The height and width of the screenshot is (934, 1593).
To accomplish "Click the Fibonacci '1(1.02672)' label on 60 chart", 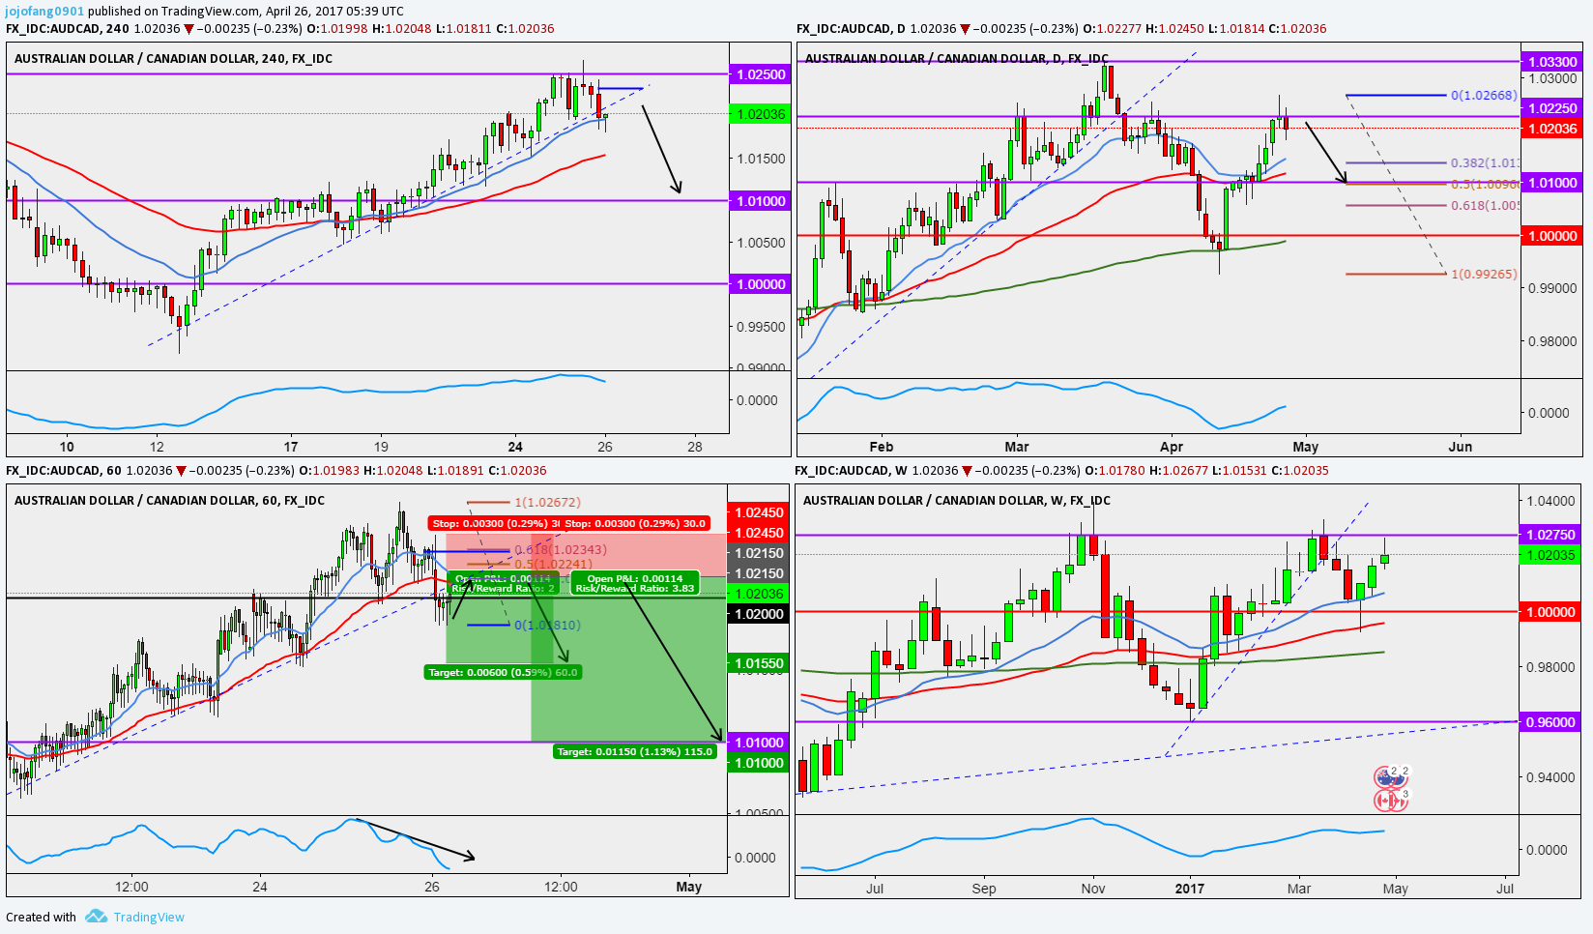I will click(x=547, y=503).
